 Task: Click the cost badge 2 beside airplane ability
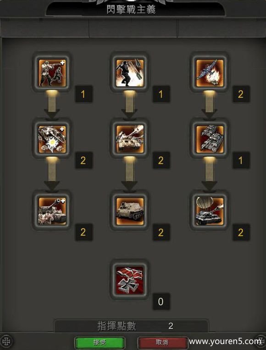click(241, 94)
